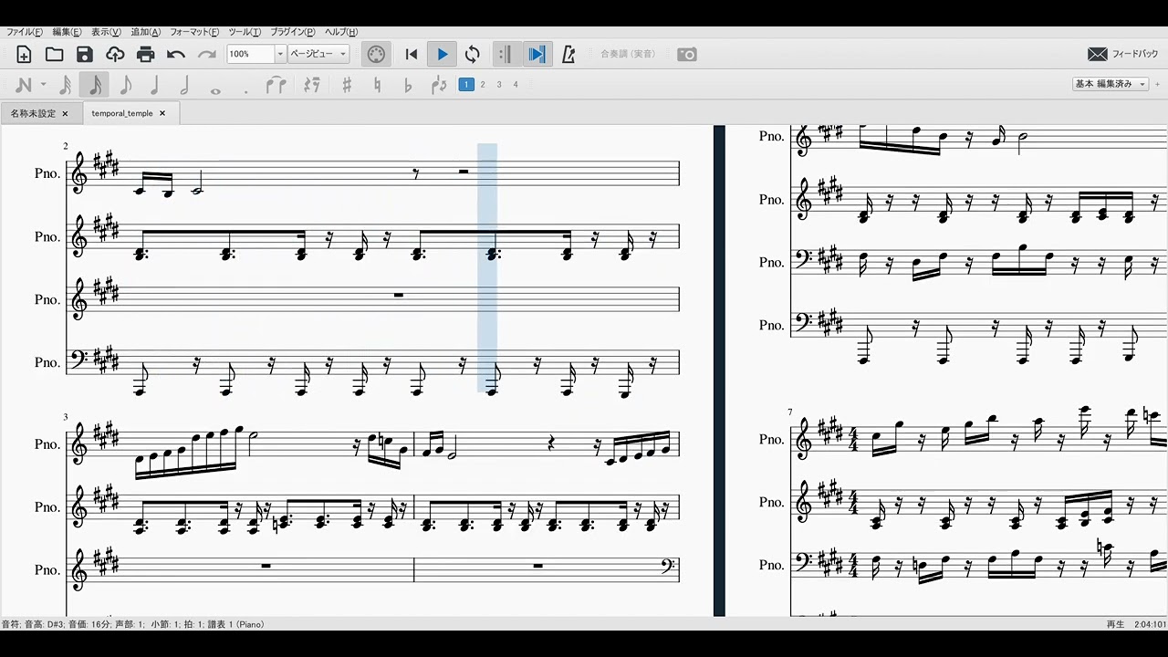
Task: Select the half note duration
Action: coord(184,86)
